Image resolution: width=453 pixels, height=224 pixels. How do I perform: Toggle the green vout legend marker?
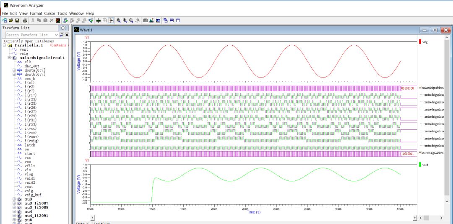(420, 165)
